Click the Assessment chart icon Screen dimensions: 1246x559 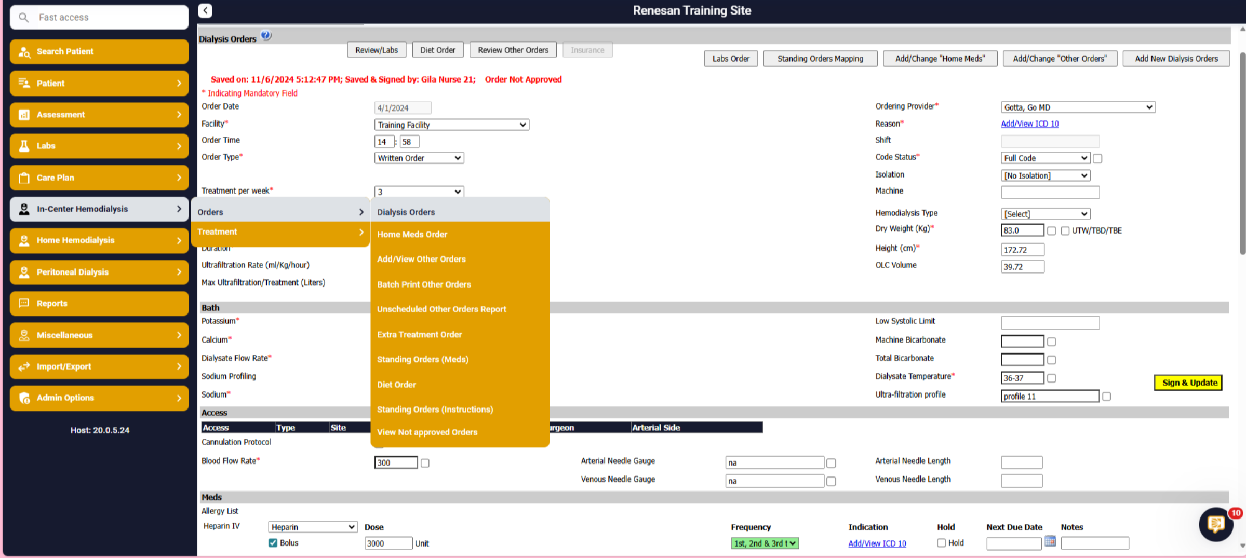pyautogui.click(x=24, y=115)
